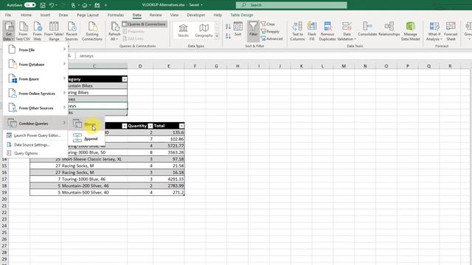Open the Get Data dropdown button

(9, 31)
